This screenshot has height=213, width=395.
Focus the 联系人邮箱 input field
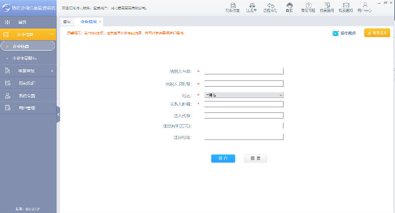pyautogui.click(x=244, y=104)
